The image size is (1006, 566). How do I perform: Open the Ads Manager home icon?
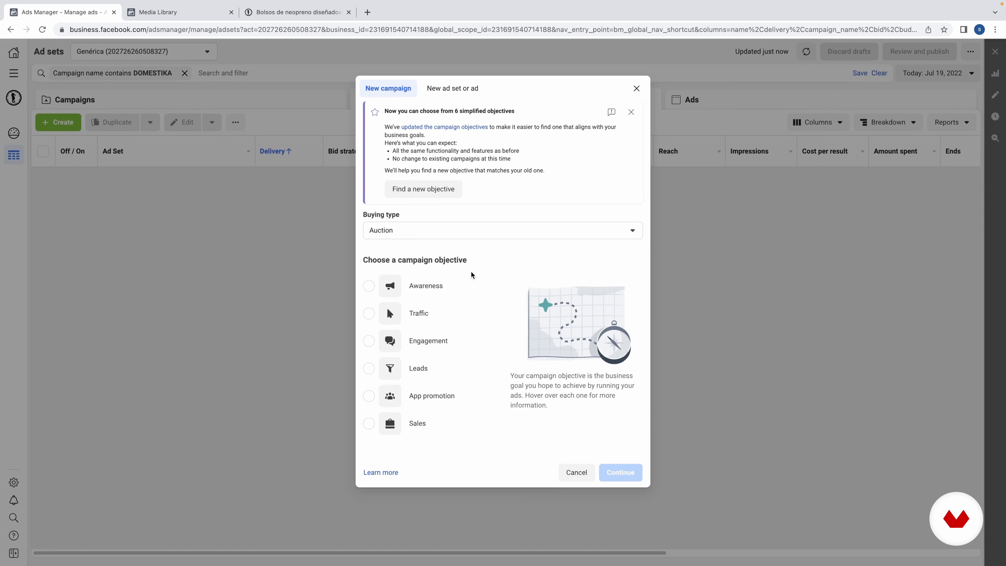tap(14, 52)
